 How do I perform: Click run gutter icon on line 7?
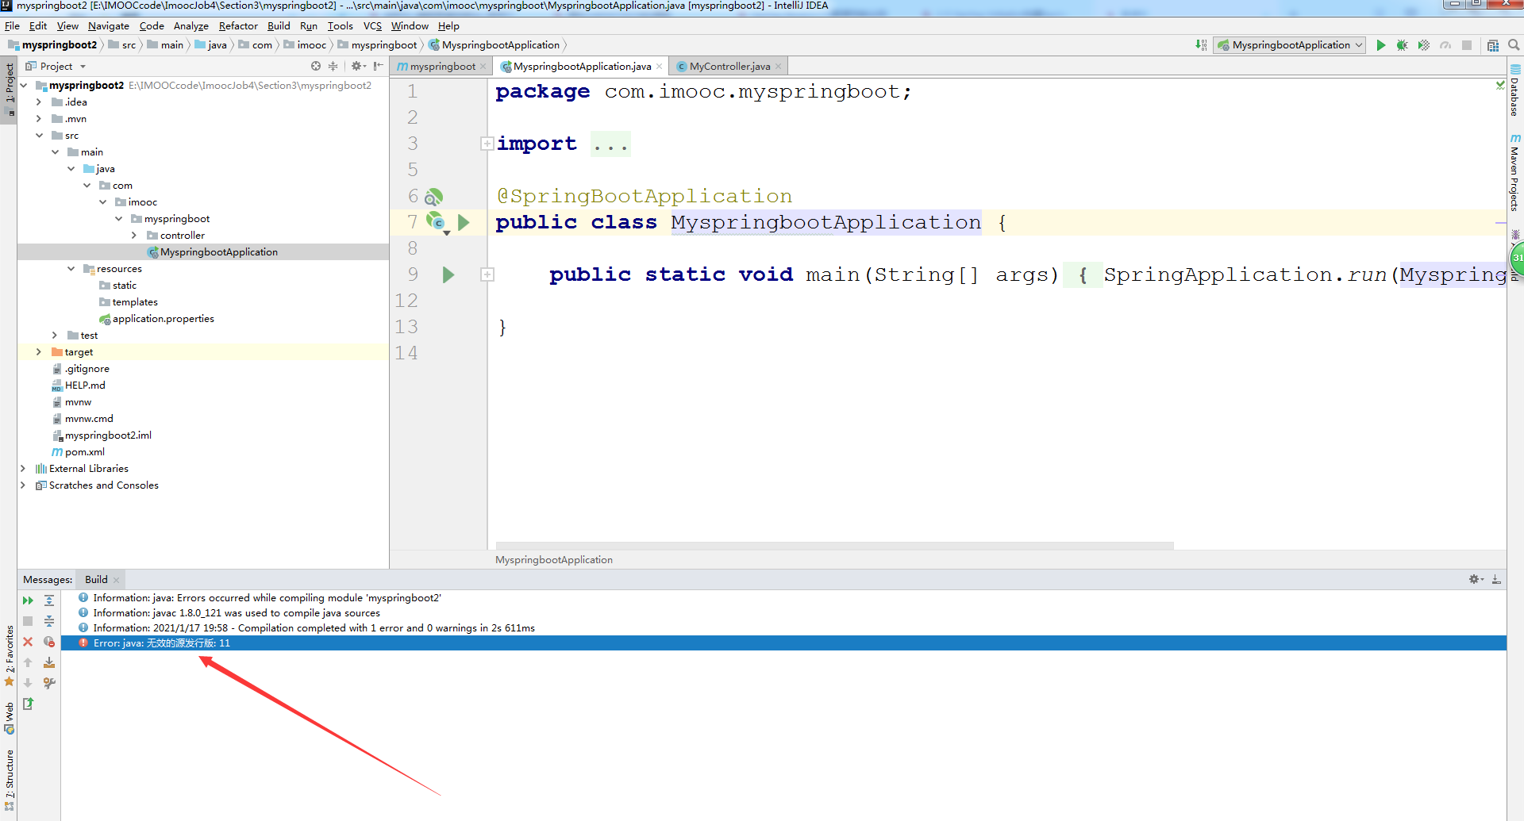coord(464,222)
